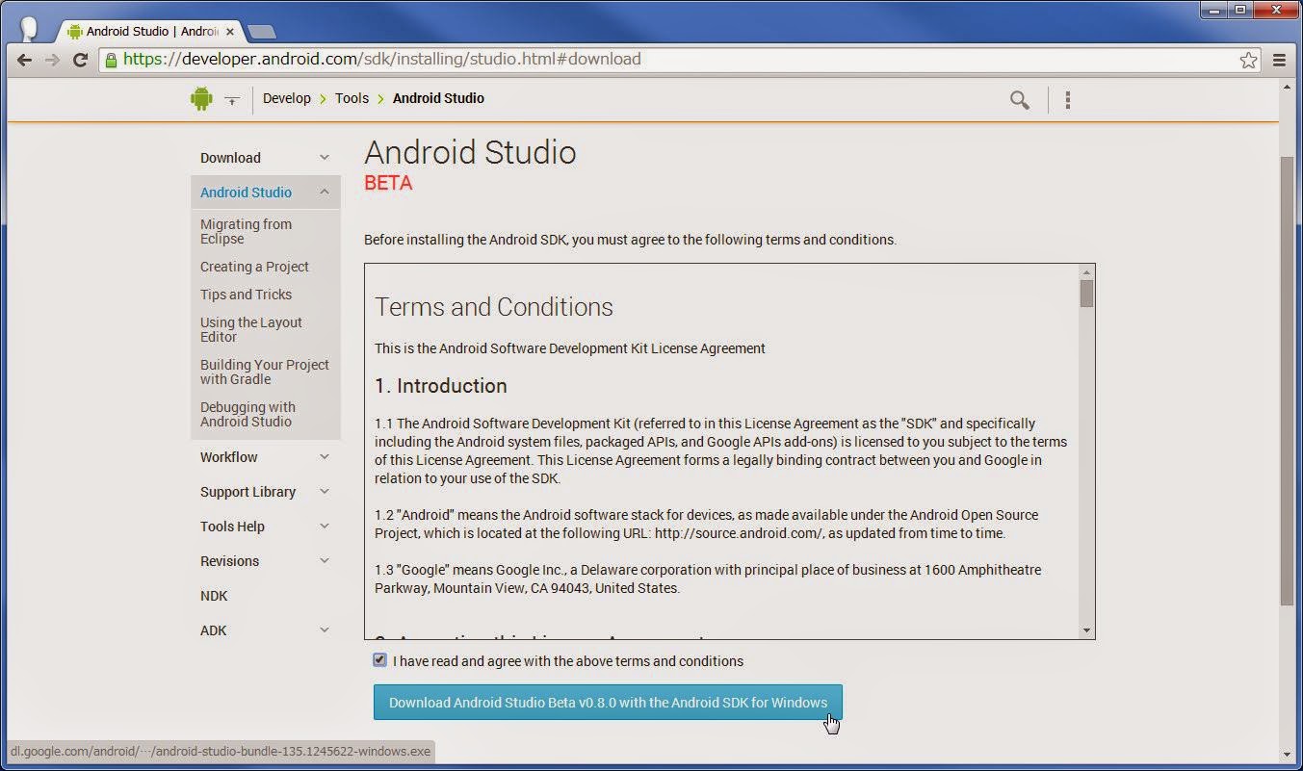Click the navigation toggle next to Android logo
This screenshot has width=1303, height=771.
231,99
